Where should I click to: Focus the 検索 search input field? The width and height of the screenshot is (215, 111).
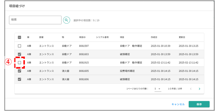[x=35, y=20]
